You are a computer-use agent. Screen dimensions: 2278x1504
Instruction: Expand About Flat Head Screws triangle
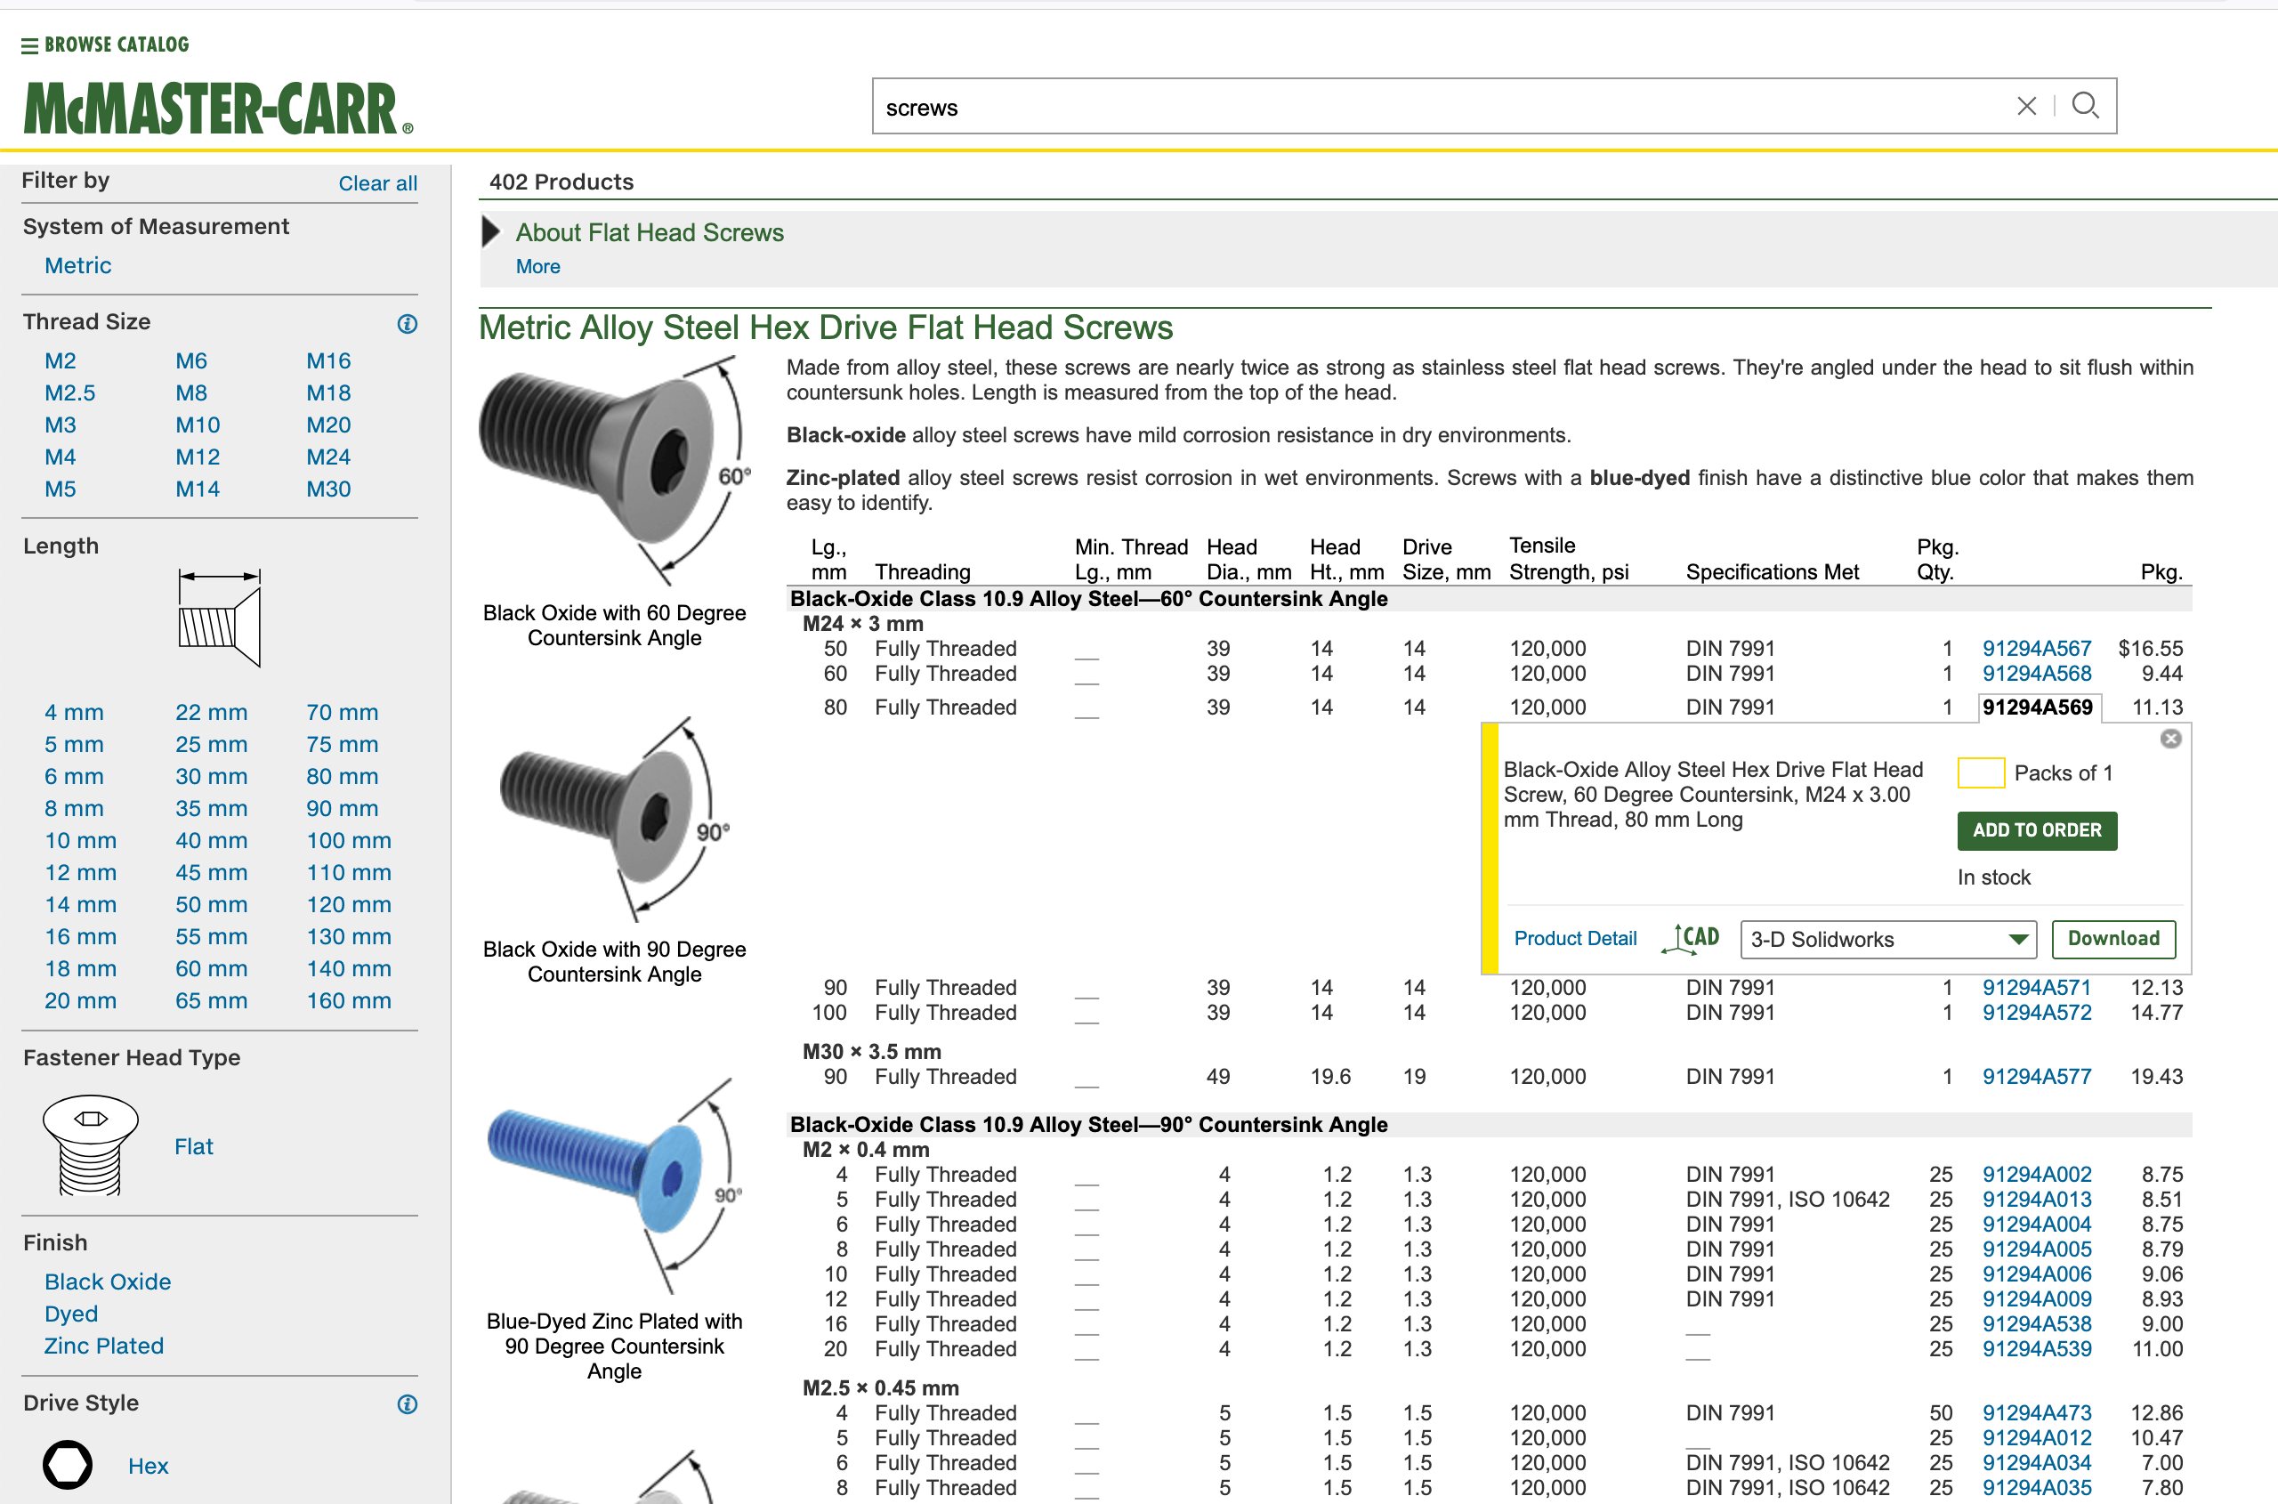(x=490, y=231)
